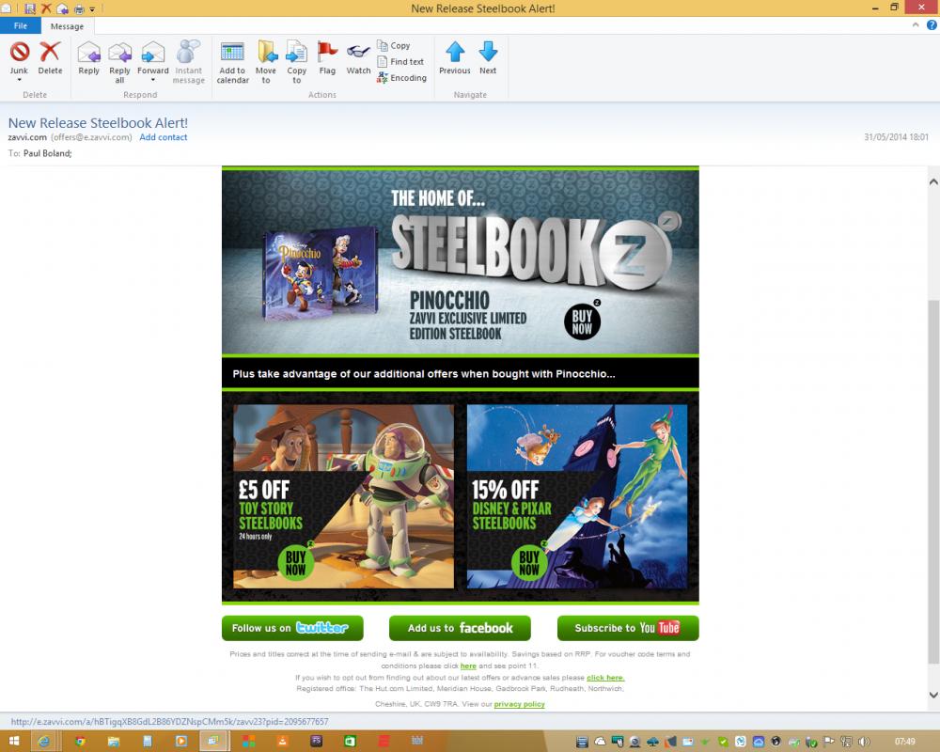
Task: Click the sender name zavvi.com
Action: coord(27,137)
